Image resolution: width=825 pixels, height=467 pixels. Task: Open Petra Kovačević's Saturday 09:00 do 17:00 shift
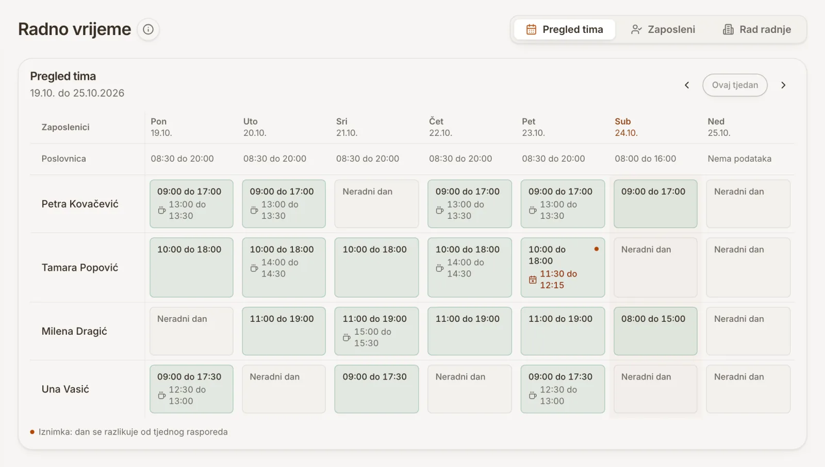coord(655,204)
